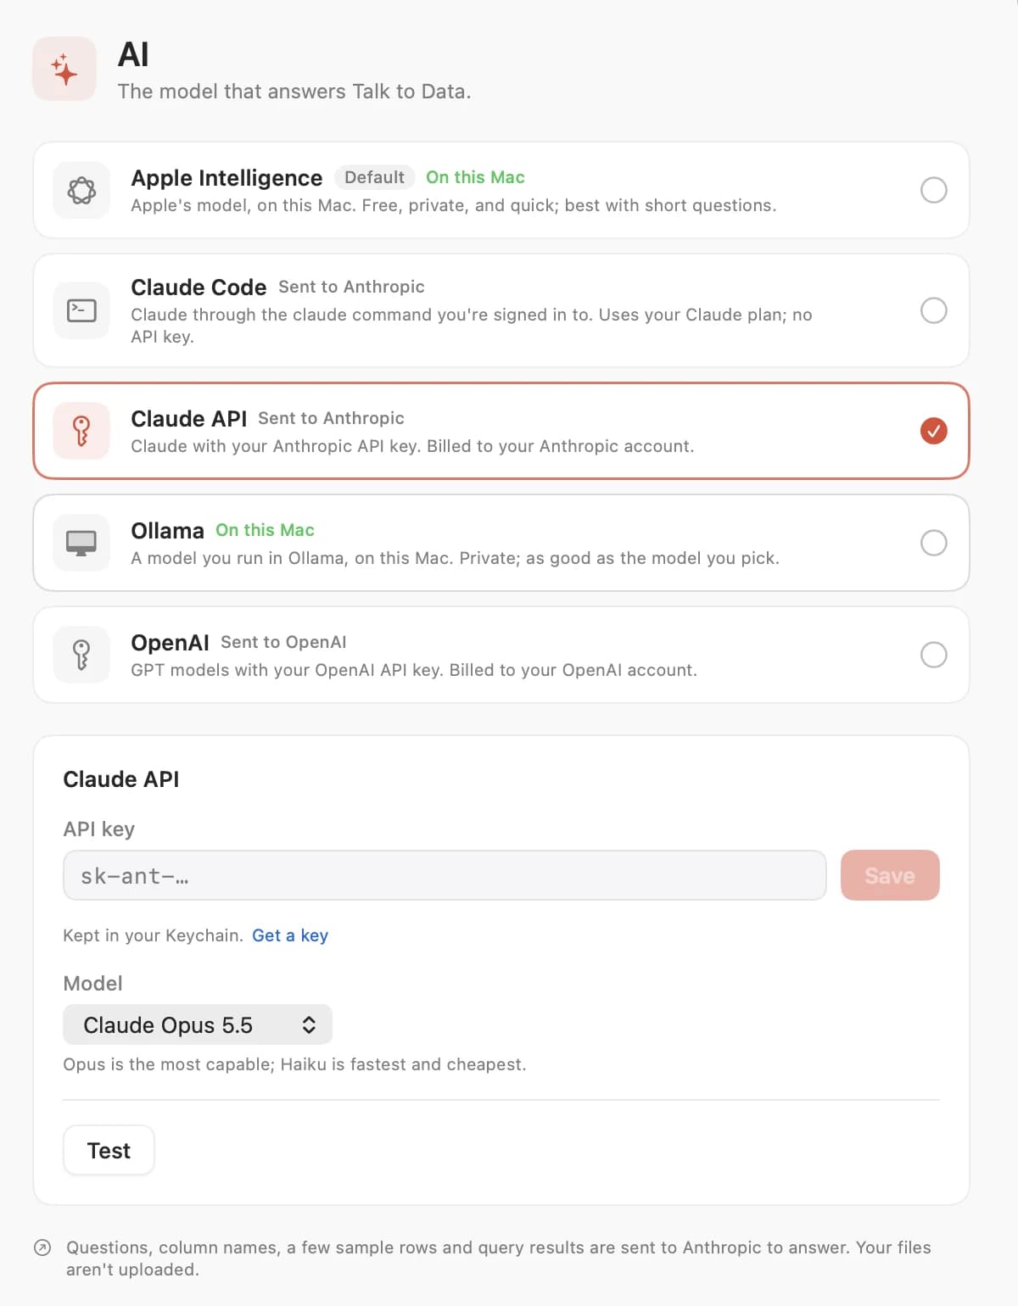Screen dimensions: 1018x1306
Task: Click the Apple Intelligence logo icon
Action: (x=81, y=190)
